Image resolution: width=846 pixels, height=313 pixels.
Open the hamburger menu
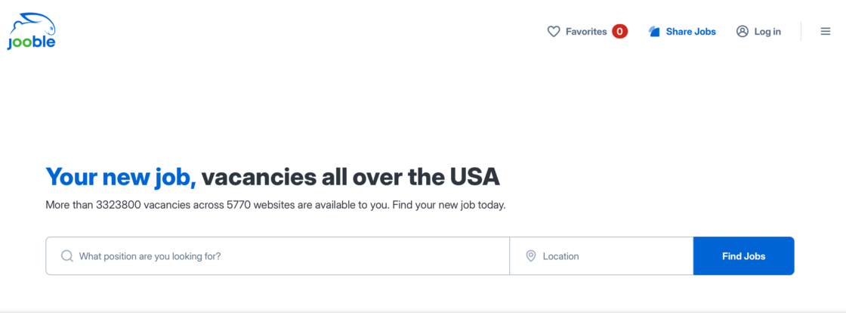826,32
